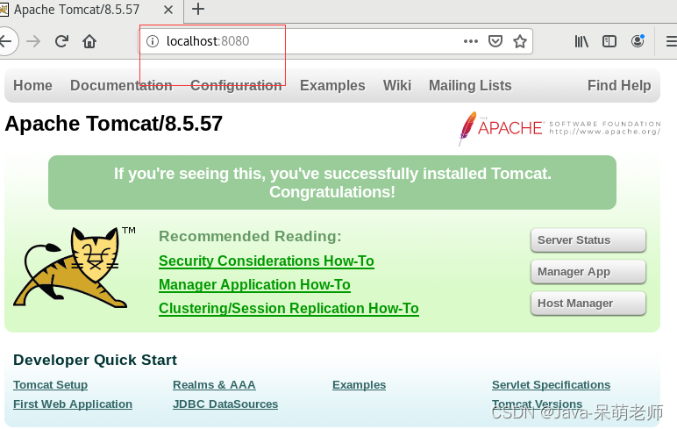Image resolution: width=677 pixels, height=429 pixels.
Task: Open Clustering/Session Replication How-To link
Action: pyautogui.click(x=289, y=309)
